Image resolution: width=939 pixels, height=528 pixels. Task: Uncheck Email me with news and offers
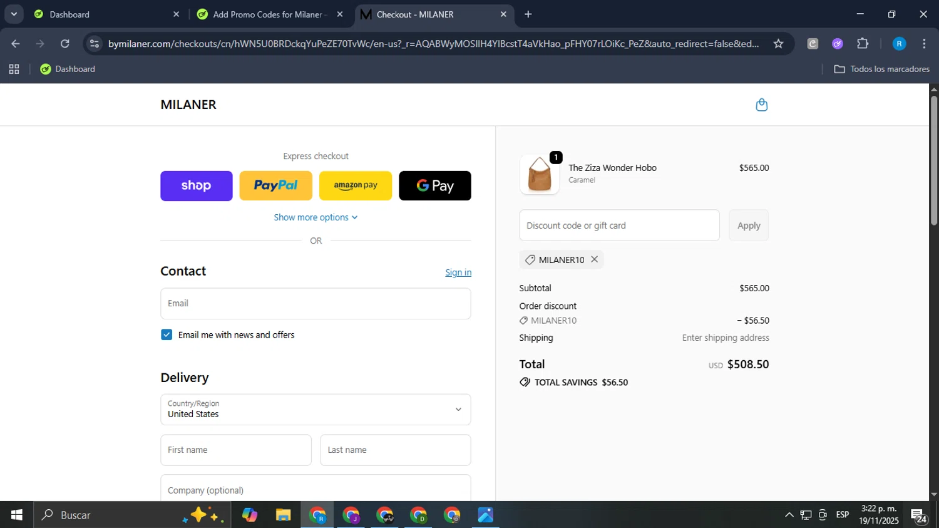click(167, 334)
